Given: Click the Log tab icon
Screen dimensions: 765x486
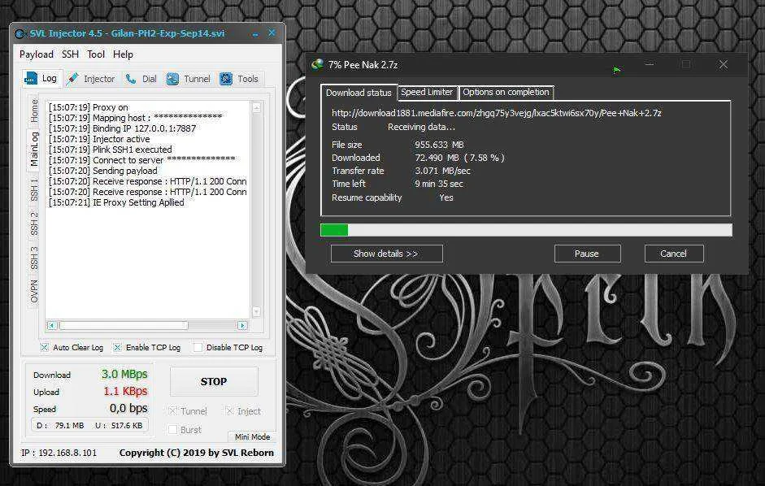Looking at the screenshot, I should (31, 78).
